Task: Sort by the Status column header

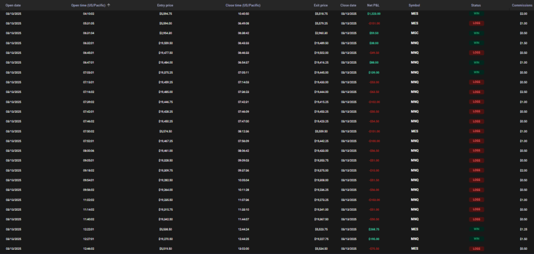Action: pos(477,5)
